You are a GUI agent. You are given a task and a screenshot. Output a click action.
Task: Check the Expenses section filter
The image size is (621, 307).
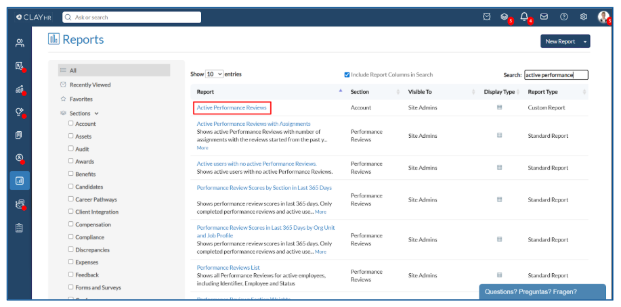70,262
